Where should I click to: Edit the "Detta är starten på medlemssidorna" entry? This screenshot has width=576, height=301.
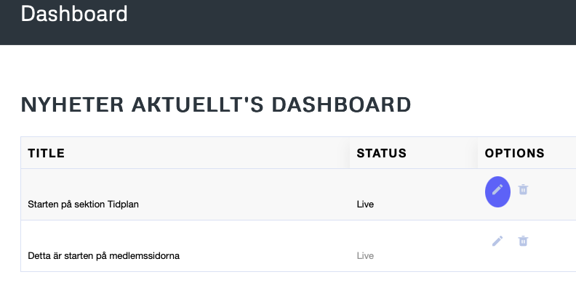pyautogui.click(x=497, y=241)
